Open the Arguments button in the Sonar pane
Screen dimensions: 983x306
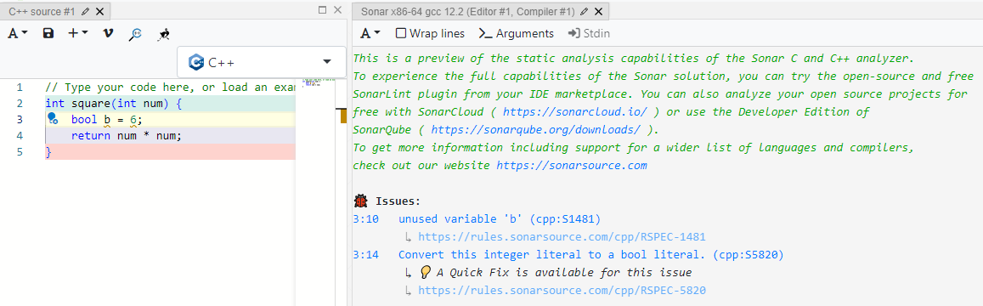(x=516, y=33)
